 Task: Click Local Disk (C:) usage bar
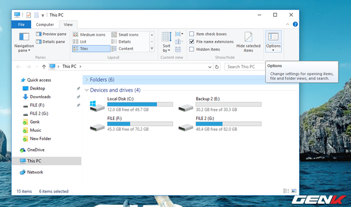140,104
